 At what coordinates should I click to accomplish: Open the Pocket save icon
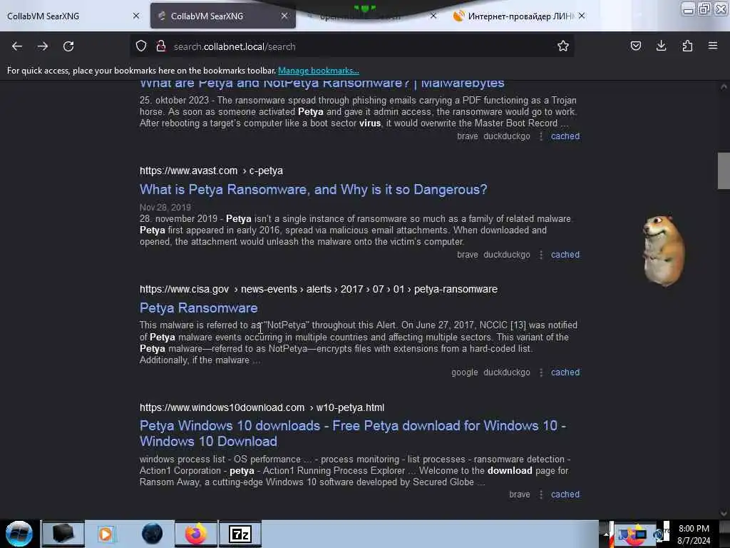(x=635, y=46)
